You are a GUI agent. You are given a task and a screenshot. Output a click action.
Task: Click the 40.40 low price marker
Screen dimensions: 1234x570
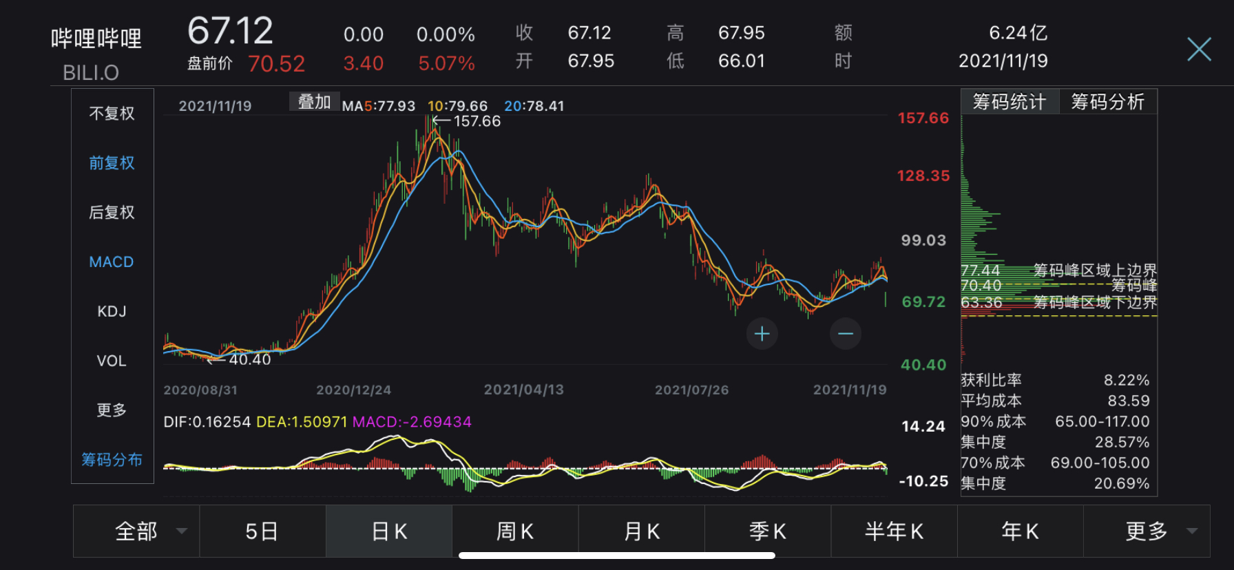coord(249,359)
